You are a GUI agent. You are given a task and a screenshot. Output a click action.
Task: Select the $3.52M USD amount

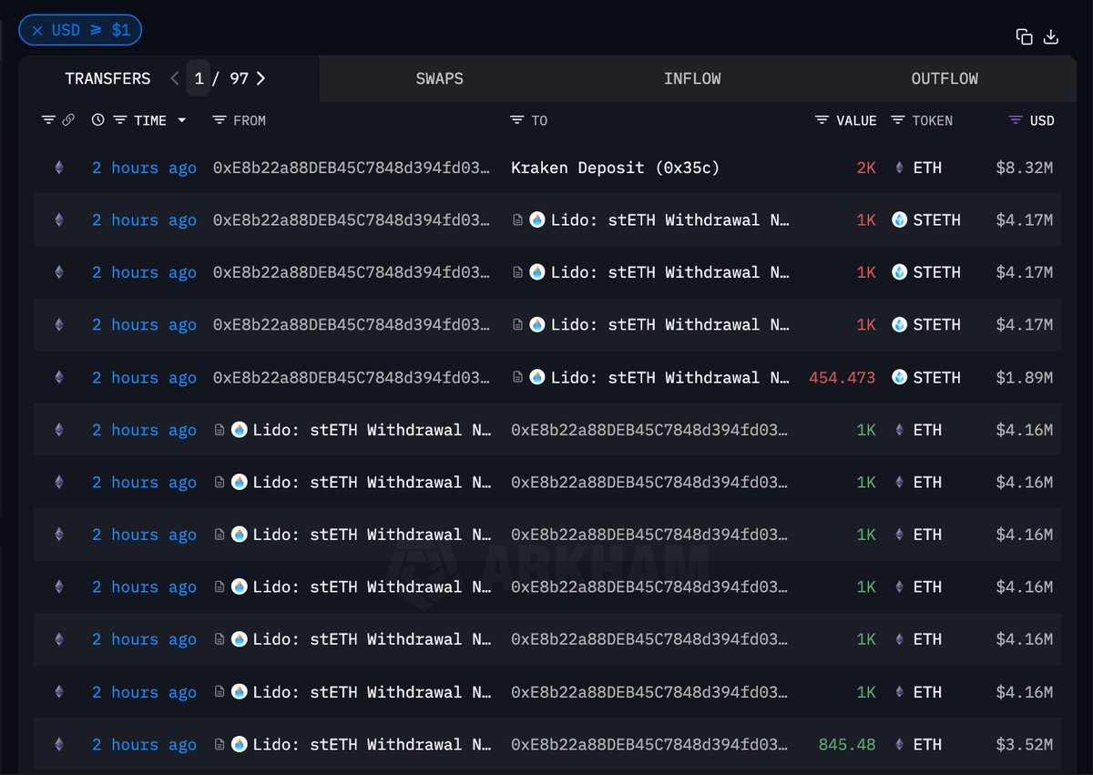point(1025,745)
